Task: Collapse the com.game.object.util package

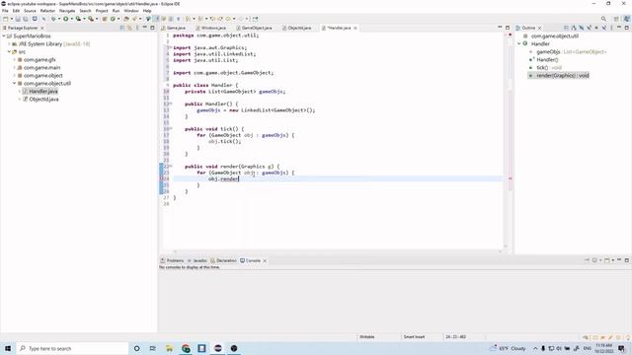Action: [x=14, y=83]
